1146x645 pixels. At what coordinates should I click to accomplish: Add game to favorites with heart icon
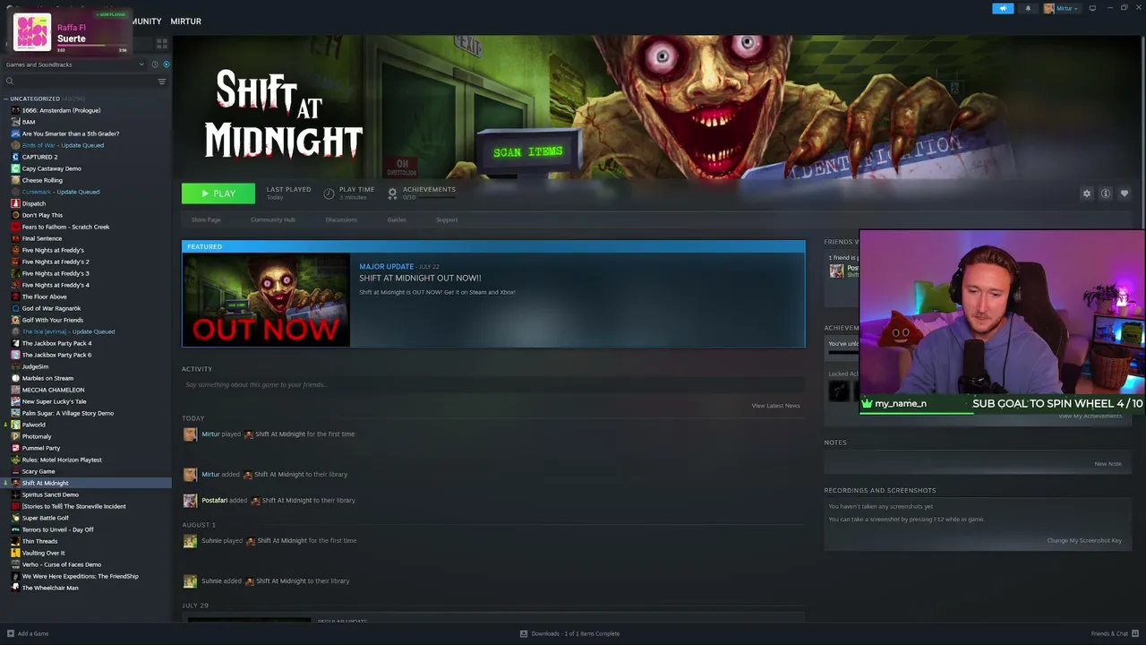click(1125, 193)
